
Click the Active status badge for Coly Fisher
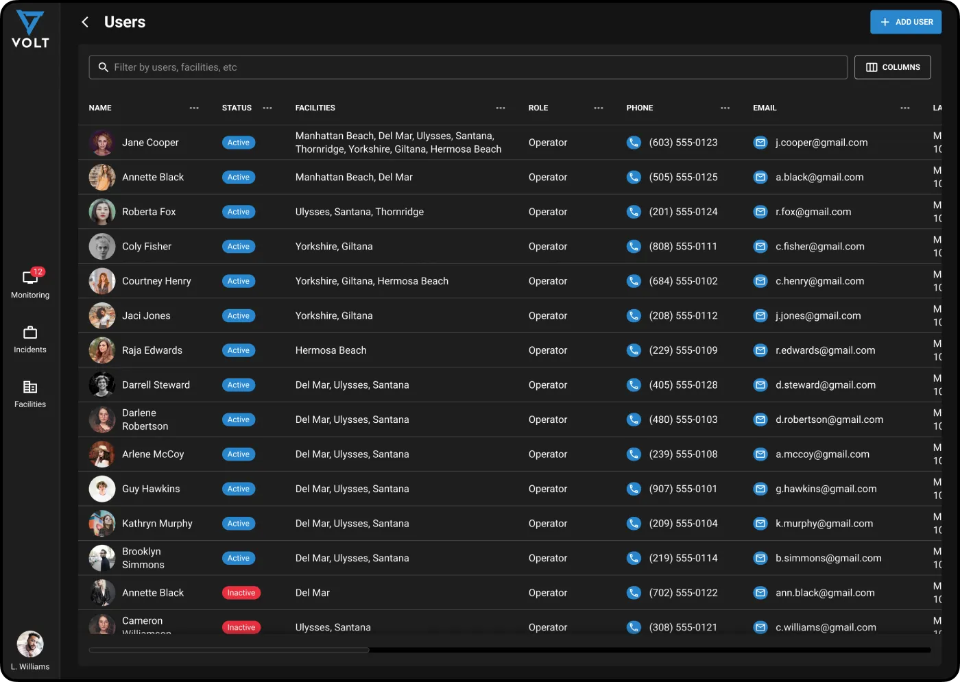(x=238, y=246)
